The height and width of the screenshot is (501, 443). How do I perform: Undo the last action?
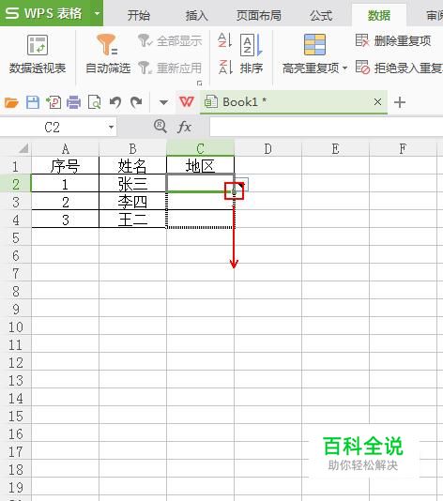pos(115,102)
